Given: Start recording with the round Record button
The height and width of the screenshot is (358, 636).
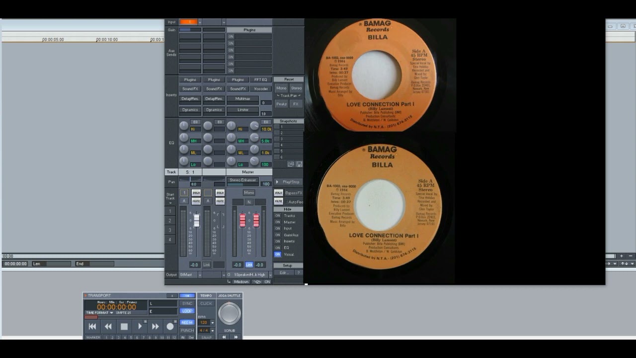Looking at the screenshot, I should [x=170, y=327].
